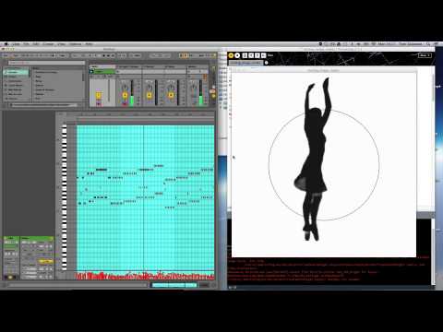Open the Apple menu
Image resolution: width=443 pixels, height=332 pixels.
point(6,44)
